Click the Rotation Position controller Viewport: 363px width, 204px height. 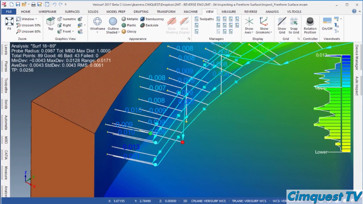click(310, 25)
